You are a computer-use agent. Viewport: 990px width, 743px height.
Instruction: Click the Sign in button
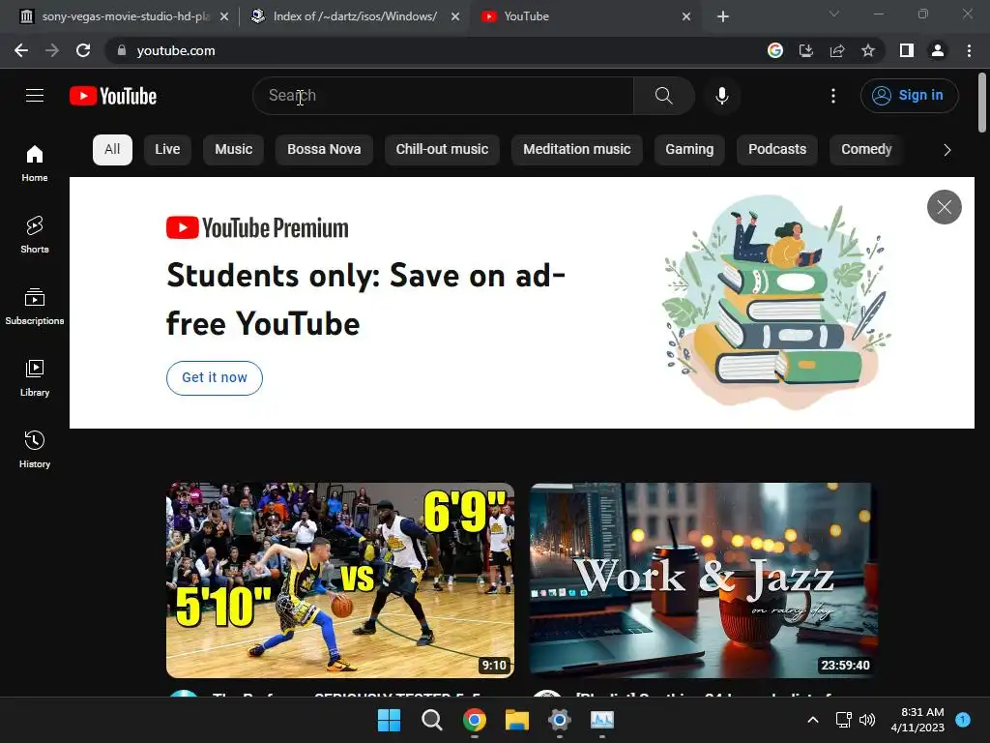909,96
